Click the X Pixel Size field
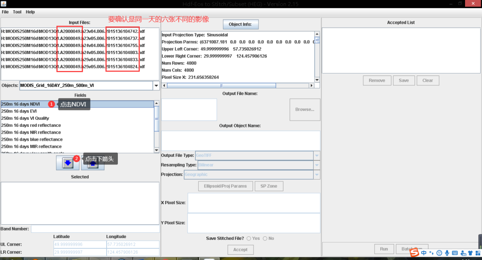482x260 pixels. (x=254, y=203)
